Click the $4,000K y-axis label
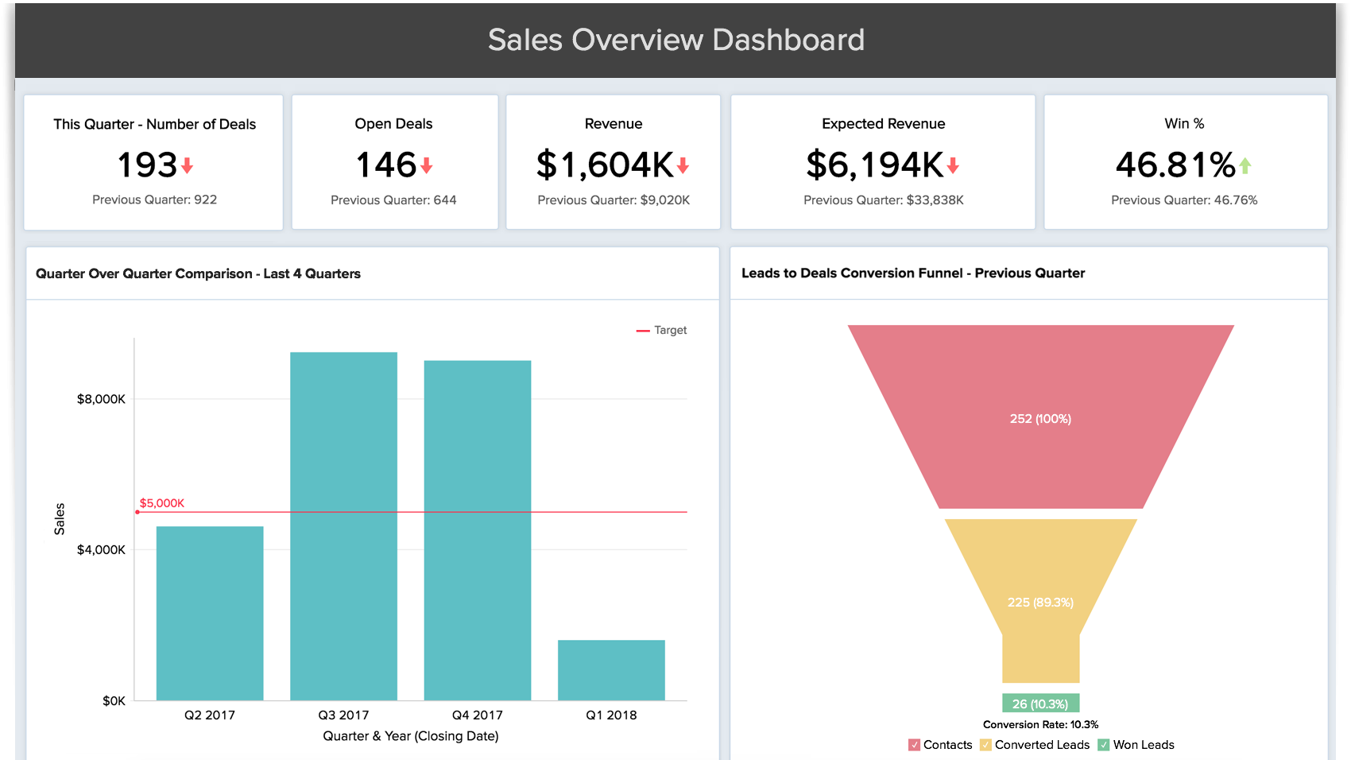The width and height of the screenshot is (1351, 760). coord(101,549)
